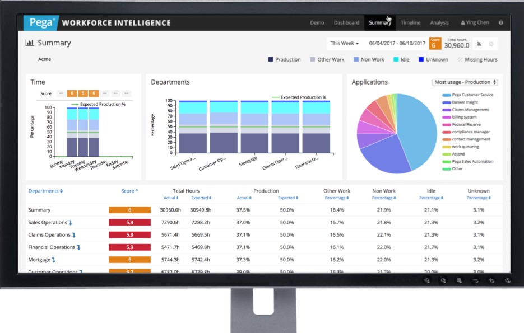
Task: Click the 37.5% production actual cell
Action: 243,210
